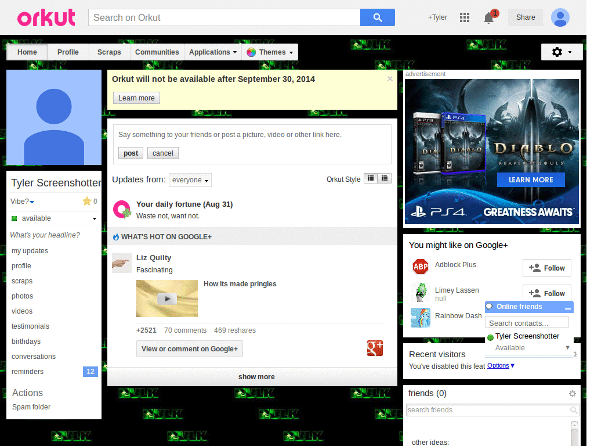Open the Google apps grid
Image resolution: width=594 pixels, height=446 pixels.
pyautogui.click(x=465, y=17)
